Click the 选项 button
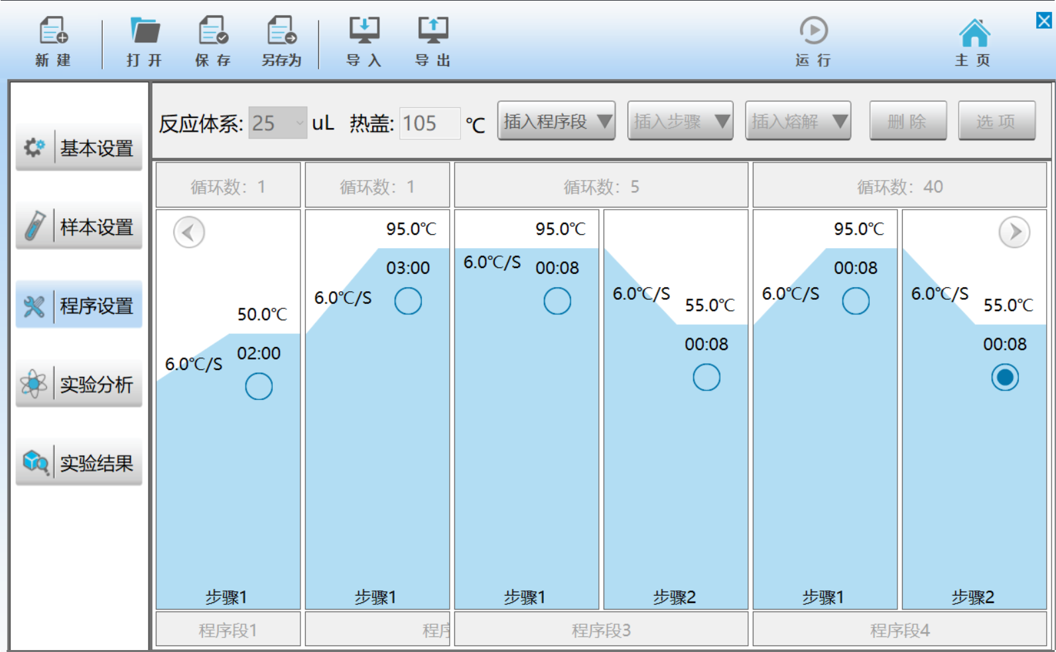Screen dimensions: 1056x652 (996, 121)
